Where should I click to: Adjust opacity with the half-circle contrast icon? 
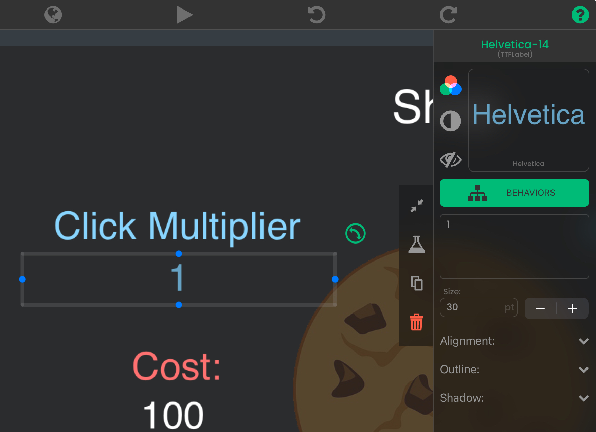[x=451, y=121]
